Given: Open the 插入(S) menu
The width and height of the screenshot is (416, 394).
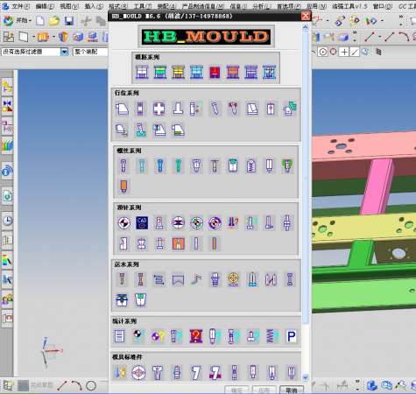Looking at the screenshot, I should 94,6.
